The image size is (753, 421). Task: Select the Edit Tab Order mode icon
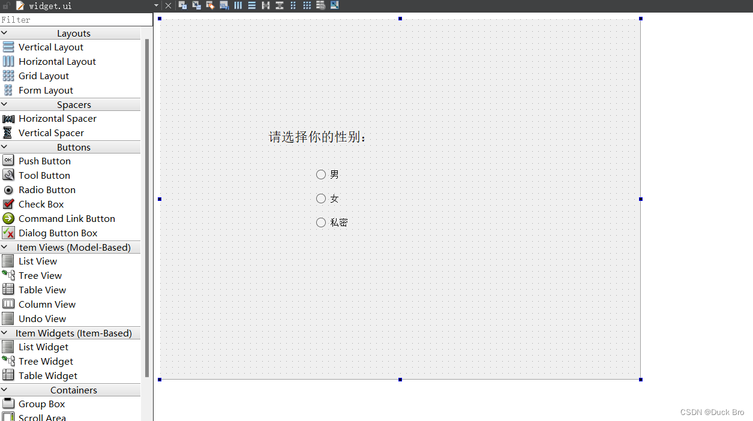(x=224, y=6)
